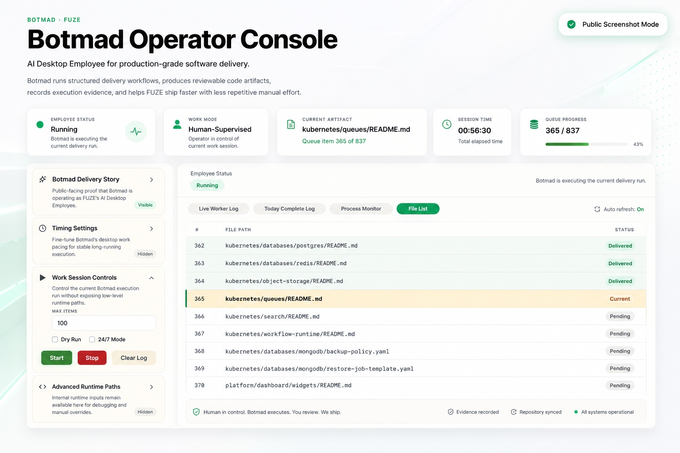680x453 pixels.
Task: Select row 368 backup-policy.yaml file path
Action: 307,352
